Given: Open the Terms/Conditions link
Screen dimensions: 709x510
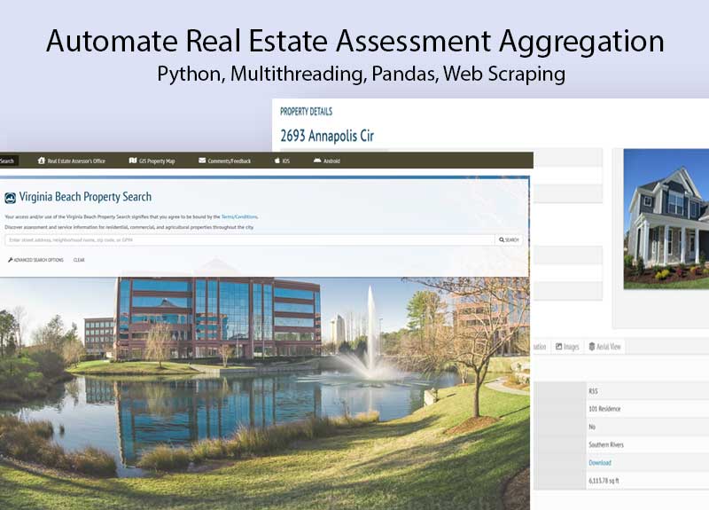Looking at the screenshot, I should [x=239, y=216].
